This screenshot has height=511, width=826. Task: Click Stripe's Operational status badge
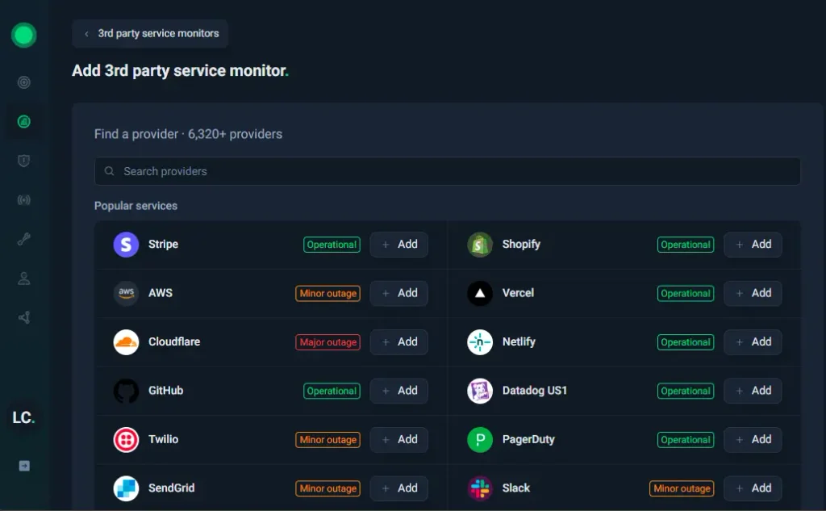click(x=332, y=245)
